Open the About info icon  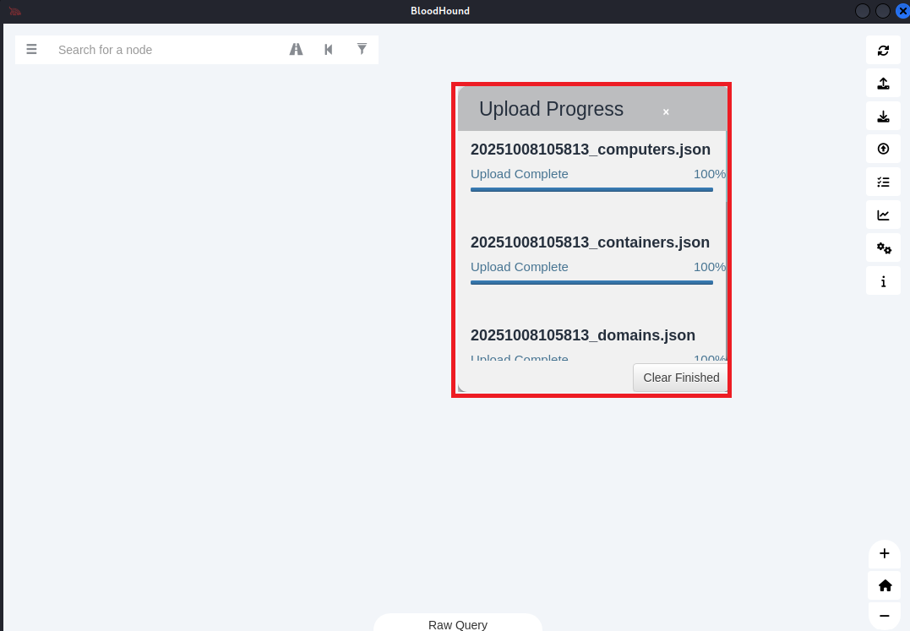click(883, 281)
